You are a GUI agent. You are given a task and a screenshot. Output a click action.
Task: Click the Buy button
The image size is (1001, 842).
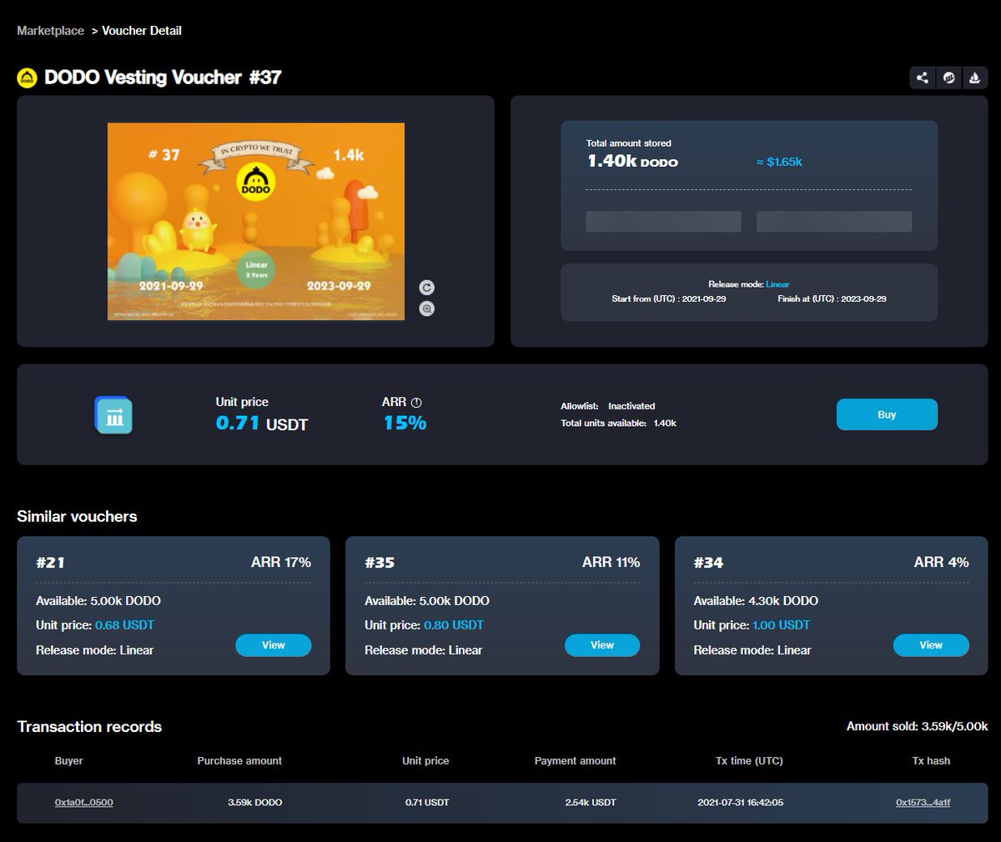click(887, 414)
